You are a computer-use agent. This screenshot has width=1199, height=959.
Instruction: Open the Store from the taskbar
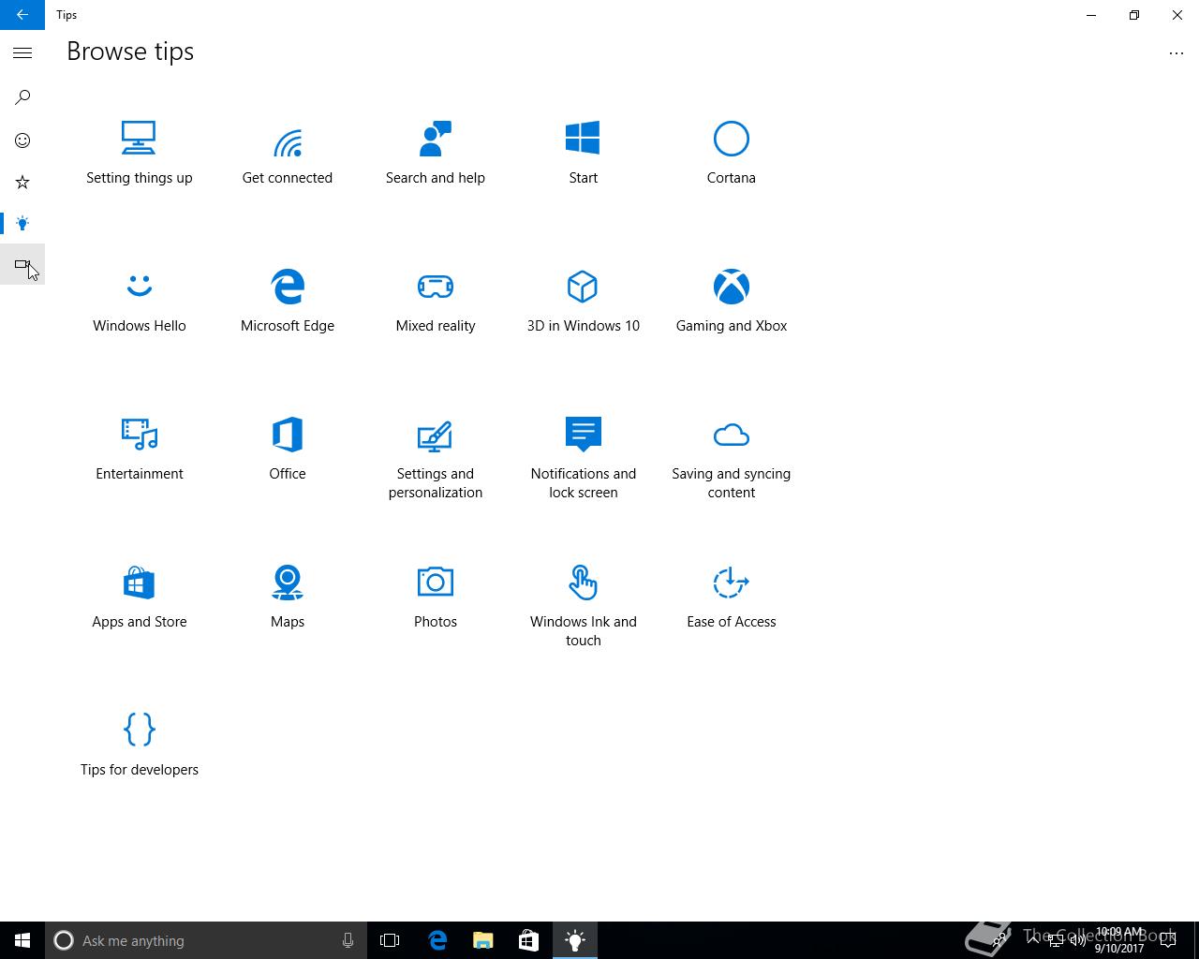528,940
